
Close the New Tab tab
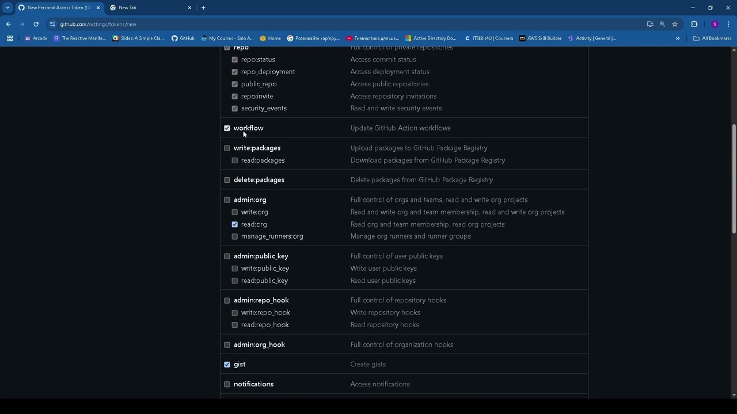click(189, 7)
